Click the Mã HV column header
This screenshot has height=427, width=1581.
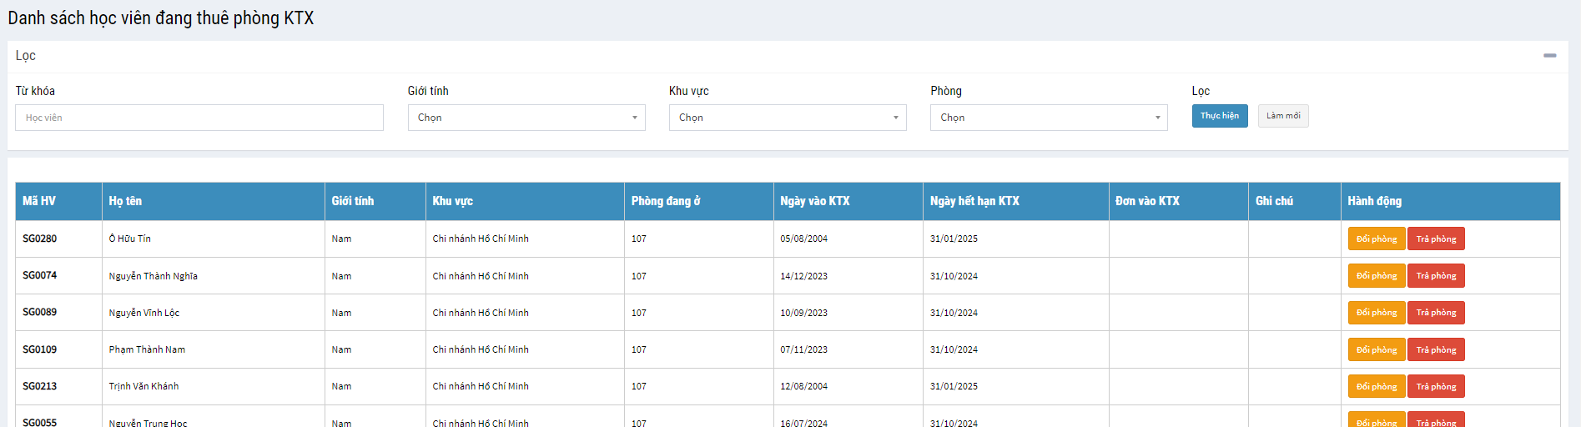pyautogui.click(x=39, y=201)
